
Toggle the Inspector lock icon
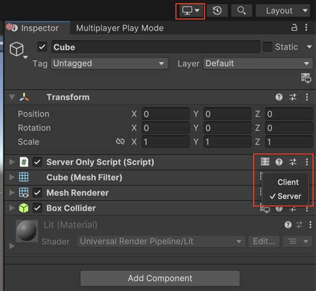point(294,27)
